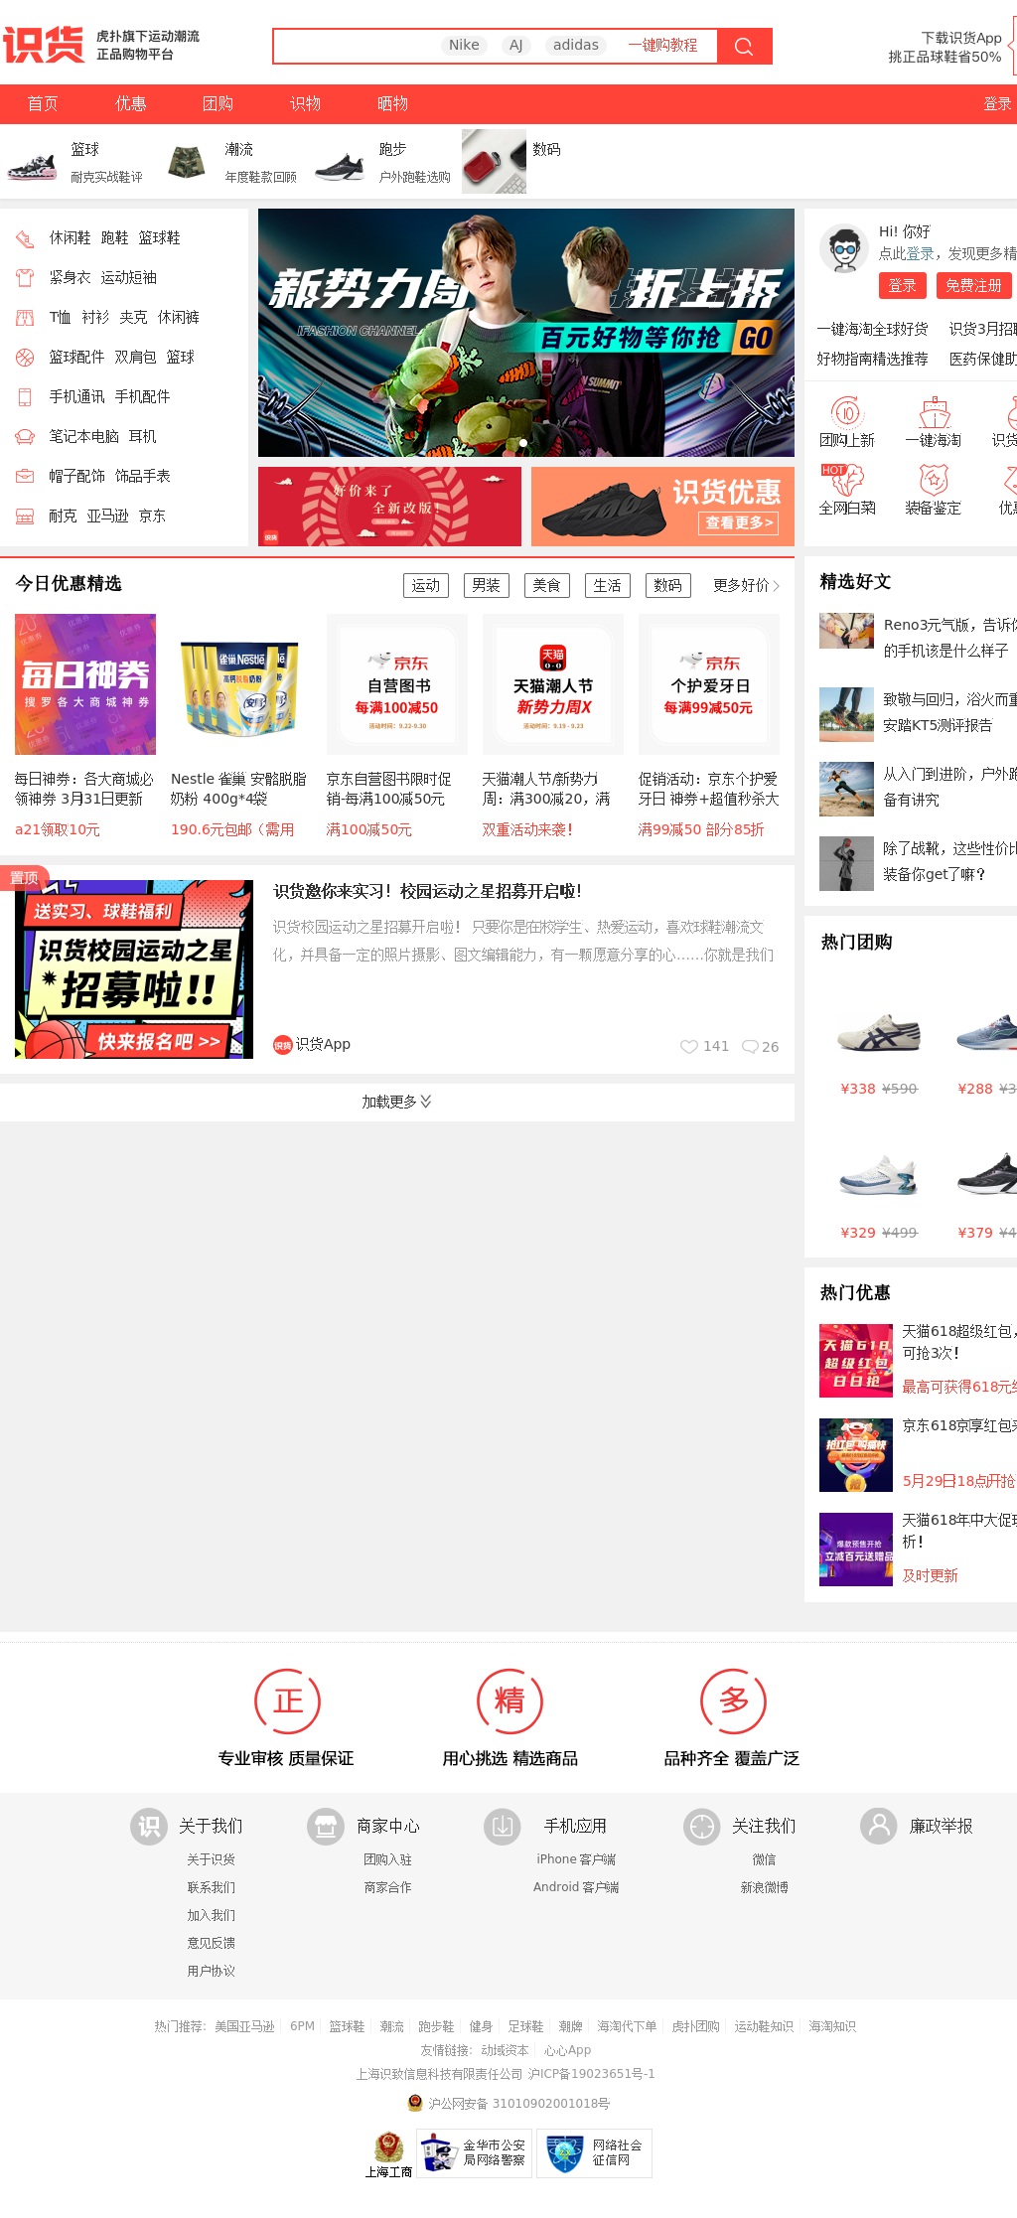Open the 潮流 年度鞋款回顾 category
Screen dimensions: 1017x2218
pyautogui.click(x=229, y=162)
